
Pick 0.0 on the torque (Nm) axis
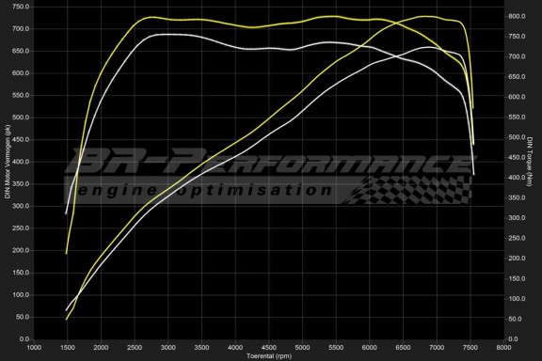pyautogui.click(x=514, y=338)
